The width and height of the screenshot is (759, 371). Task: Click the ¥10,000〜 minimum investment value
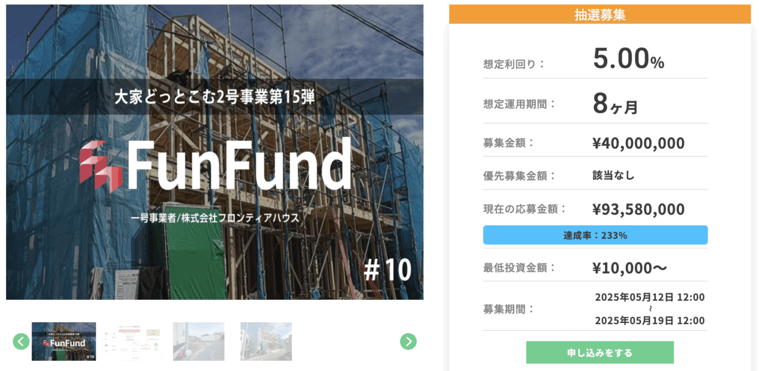(x=630, y=268)
